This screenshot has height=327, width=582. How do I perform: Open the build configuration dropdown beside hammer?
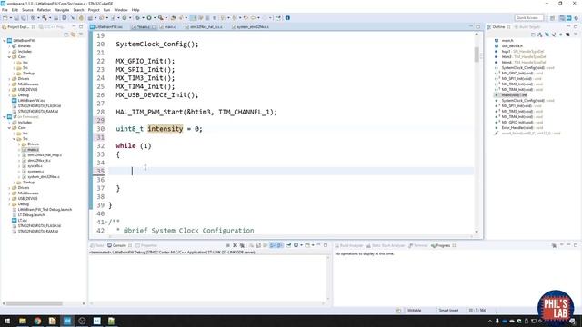pyautogui.click(x=50, y=18)
